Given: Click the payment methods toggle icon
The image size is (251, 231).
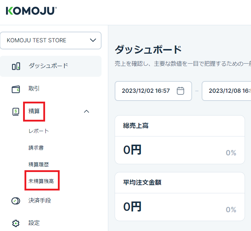Looking at the screenshot, I should (x=16, y=201).
